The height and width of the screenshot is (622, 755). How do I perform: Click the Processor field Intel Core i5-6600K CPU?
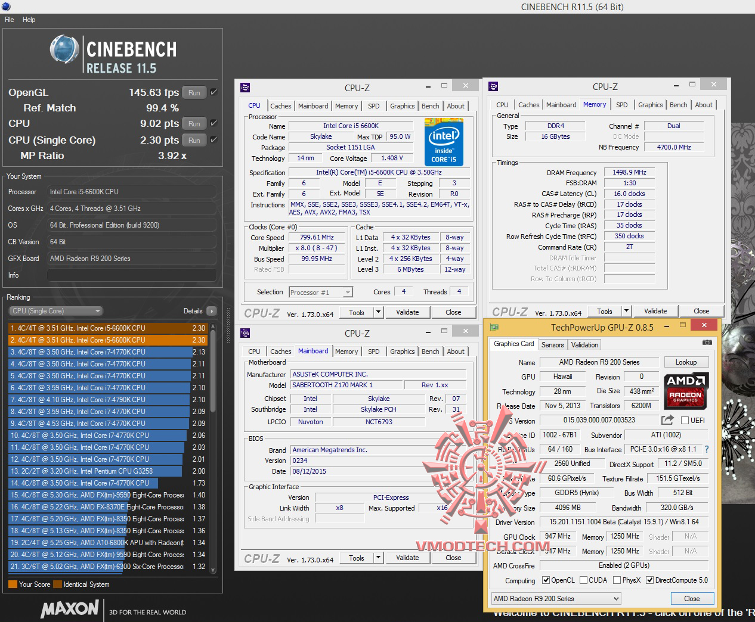(x=131, y=192)
